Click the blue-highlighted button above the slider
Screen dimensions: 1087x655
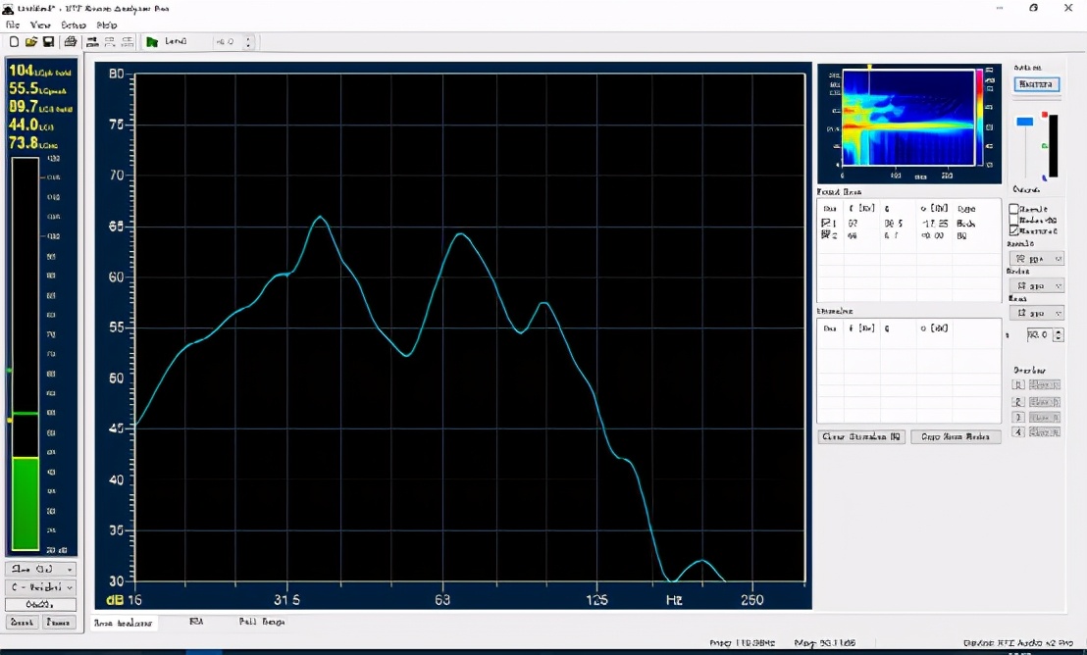click(x=1036, y=84)
